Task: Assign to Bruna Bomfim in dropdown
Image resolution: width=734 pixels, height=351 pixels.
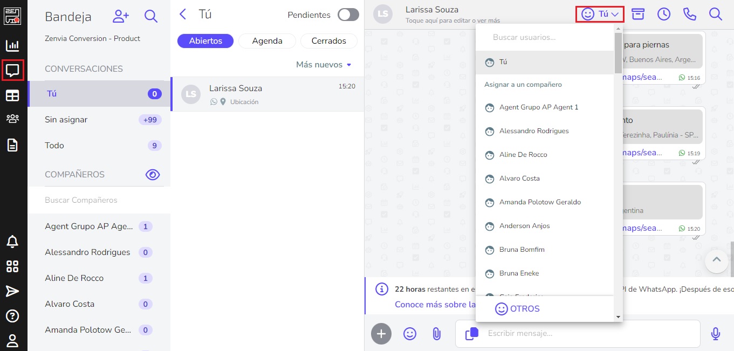Action: click(x=545, y=250)
